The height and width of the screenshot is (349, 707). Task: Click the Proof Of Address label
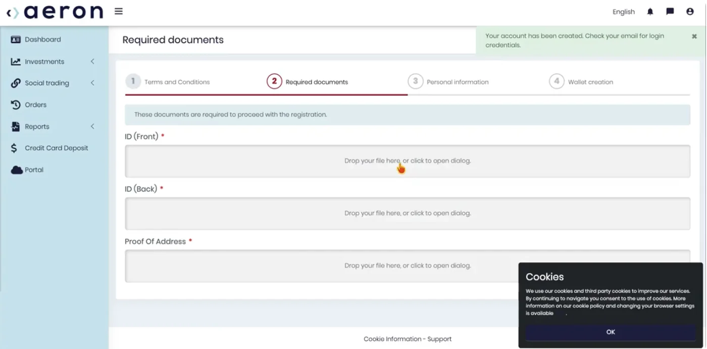tap(155, 242)
